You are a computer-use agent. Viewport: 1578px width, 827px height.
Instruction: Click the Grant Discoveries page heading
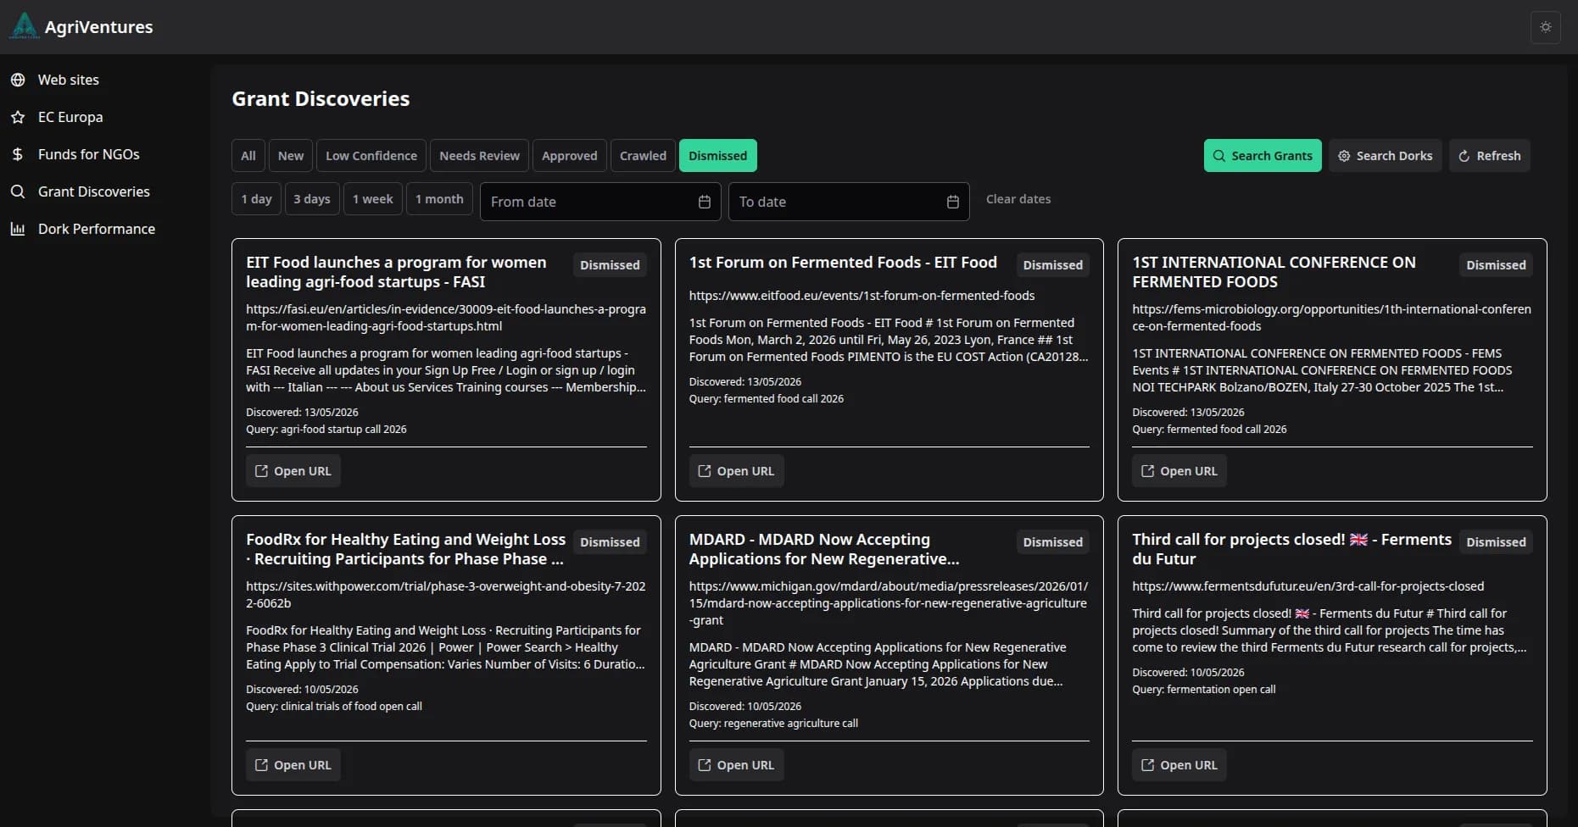click(x=321, y=99)
